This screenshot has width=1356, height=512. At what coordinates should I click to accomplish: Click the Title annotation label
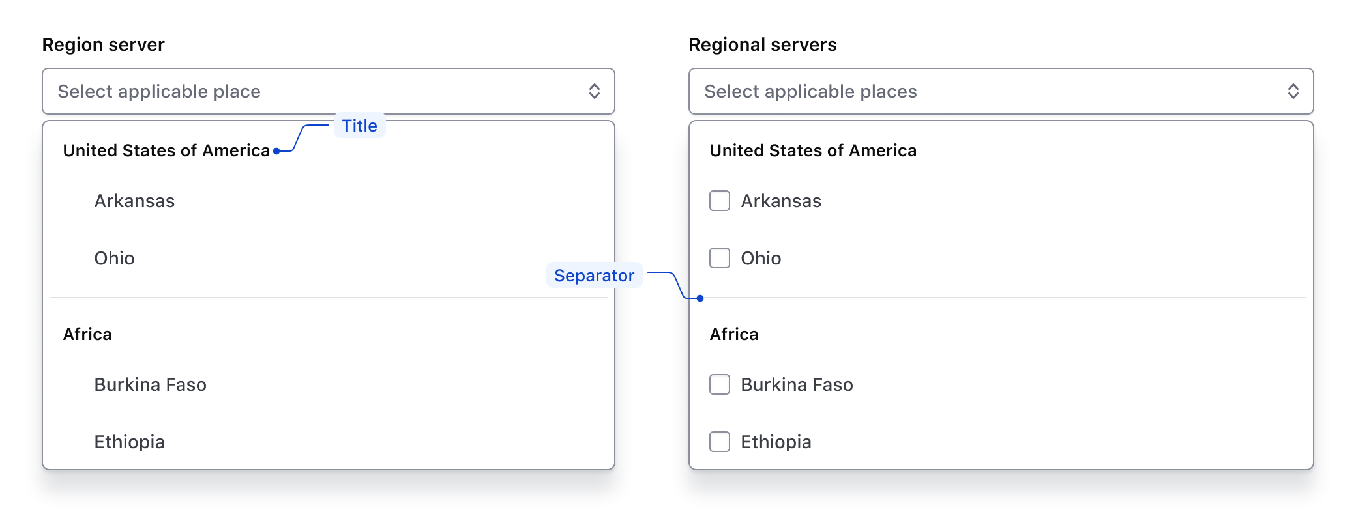[359, 126]
